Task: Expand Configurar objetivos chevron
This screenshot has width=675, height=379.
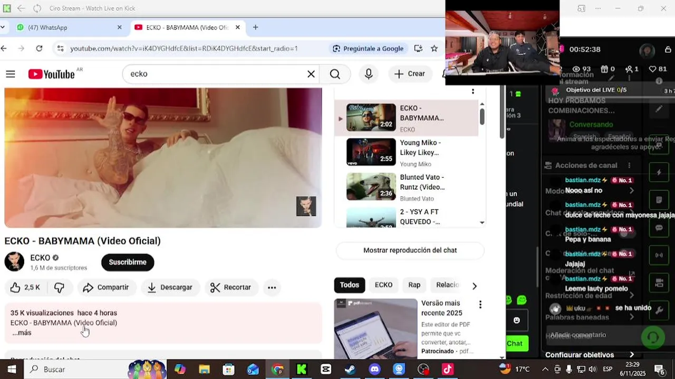Action: 632,355
